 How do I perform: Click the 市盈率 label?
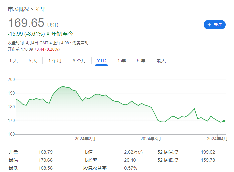pos(90,160)
